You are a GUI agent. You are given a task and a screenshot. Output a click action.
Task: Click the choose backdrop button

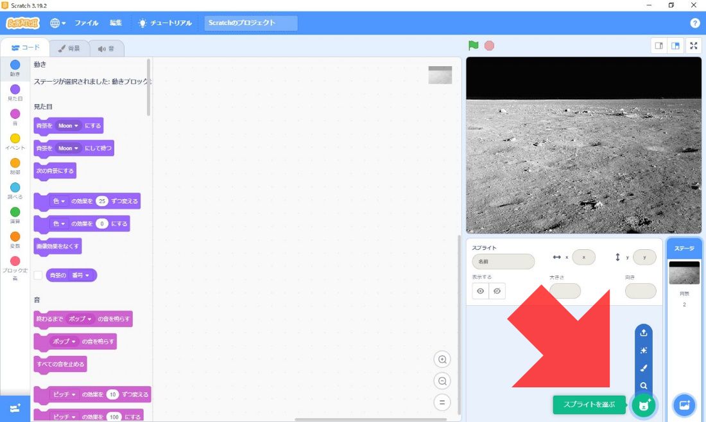click(684, 405)
